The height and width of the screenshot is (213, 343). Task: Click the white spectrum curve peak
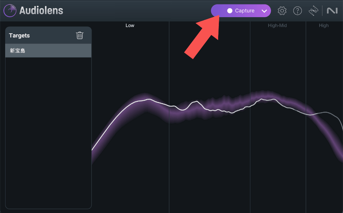click(x=149, y=99)
